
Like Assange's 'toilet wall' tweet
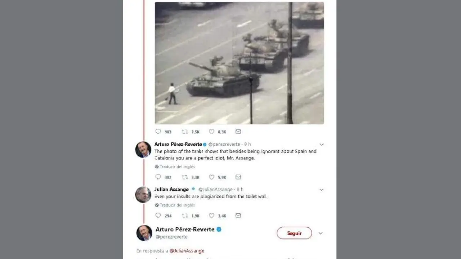click(x=212, y=215)
